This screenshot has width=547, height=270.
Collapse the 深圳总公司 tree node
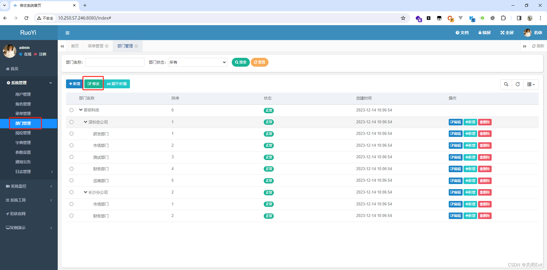coord(86,122)
